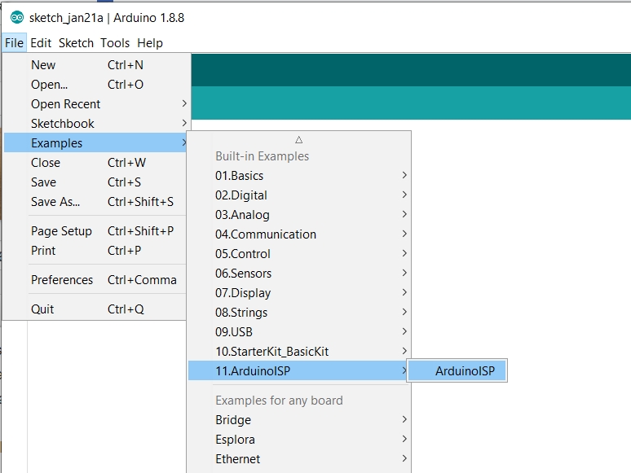Choose Close in the File menu
The width and height of the screenshot is (631, 473).
(x=96, y=162)
